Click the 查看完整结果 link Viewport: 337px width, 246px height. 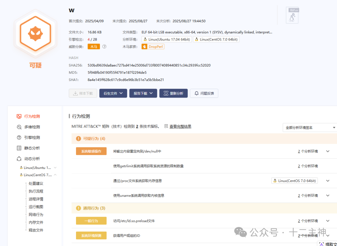point(180,126)
